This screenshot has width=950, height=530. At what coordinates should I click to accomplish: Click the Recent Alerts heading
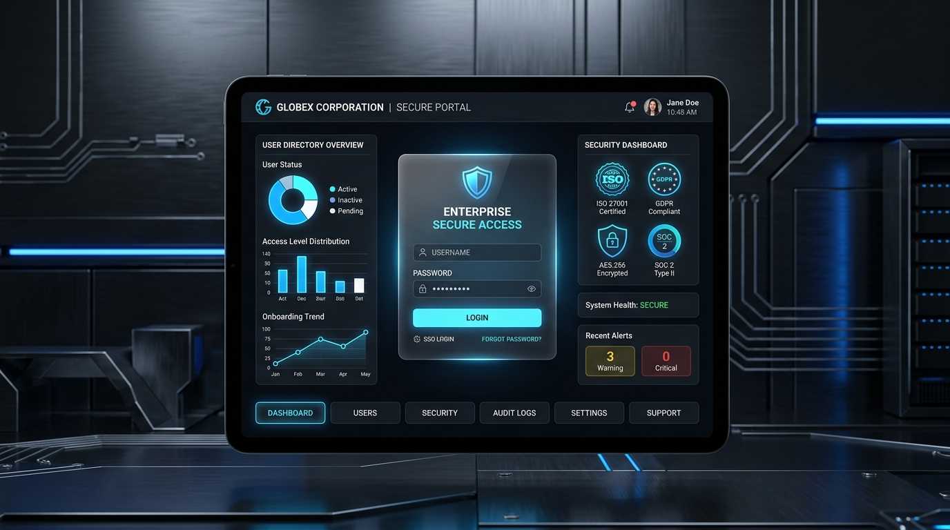coord(609,335)
